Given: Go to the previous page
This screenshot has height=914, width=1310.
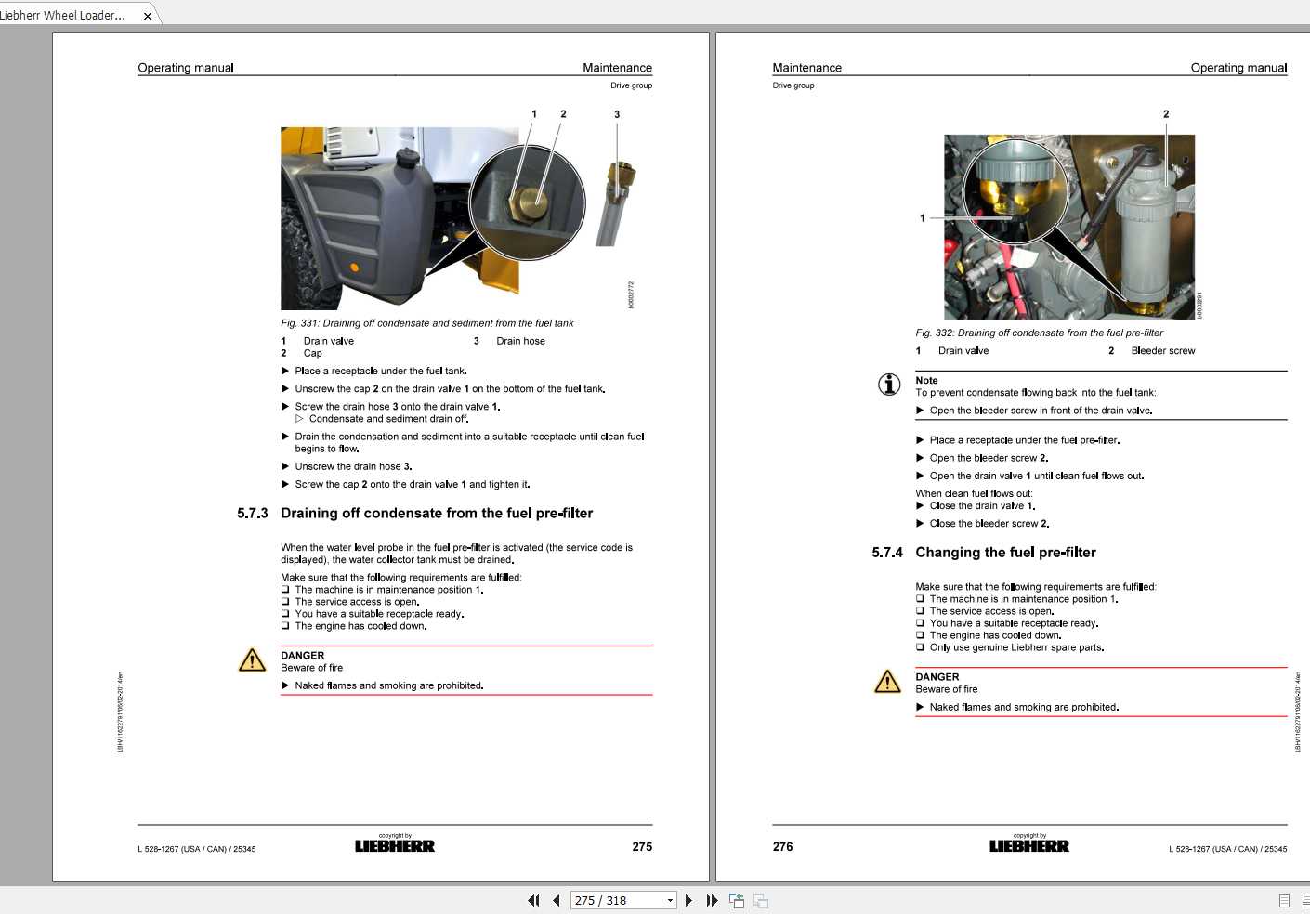Looking at the screenshot, I should (556, 900).
